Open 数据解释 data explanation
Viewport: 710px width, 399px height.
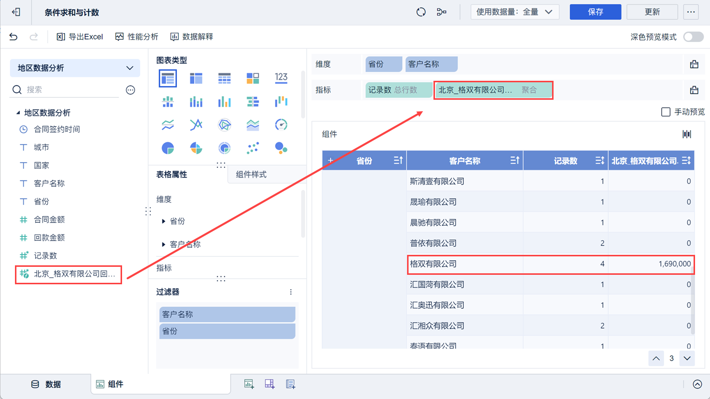pyautogui.click(x=192, y=36)
